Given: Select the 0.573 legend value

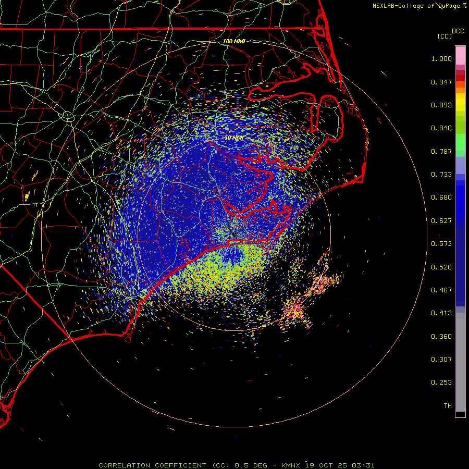Looking at the screenshot, I should 441,244.
